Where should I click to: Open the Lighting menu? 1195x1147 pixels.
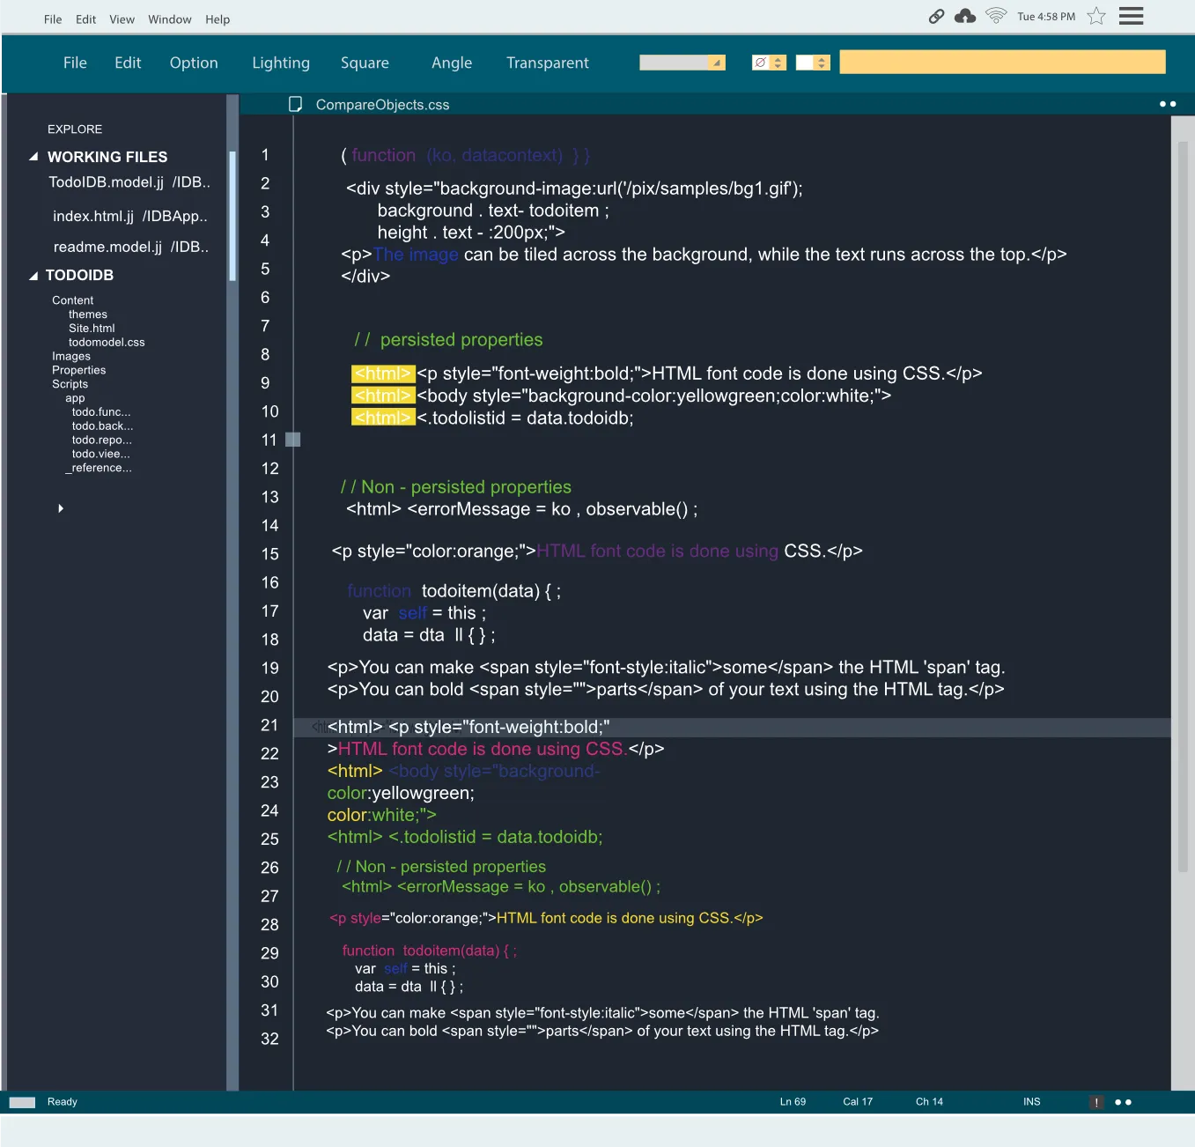click(x=281, y=63)
